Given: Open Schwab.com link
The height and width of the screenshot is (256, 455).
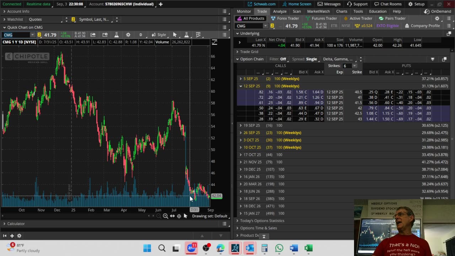Looking at the screenshot, I should 262,4.
